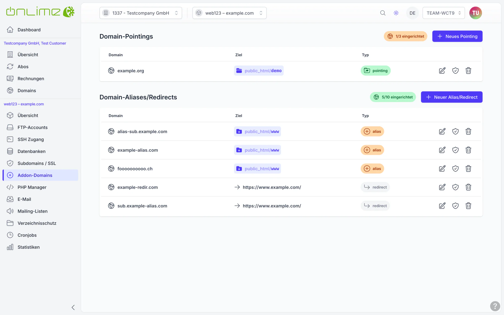504x315 pixels.
Task: Open SSL shield for example-redir.com
Action: pos(455,187)
